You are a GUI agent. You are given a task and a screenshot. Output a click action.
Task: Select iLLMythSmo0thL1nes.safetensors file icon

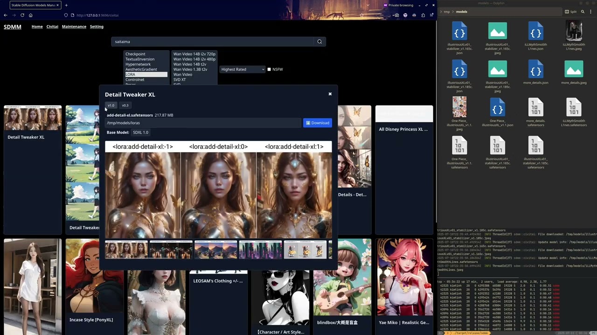click(574, 107)
